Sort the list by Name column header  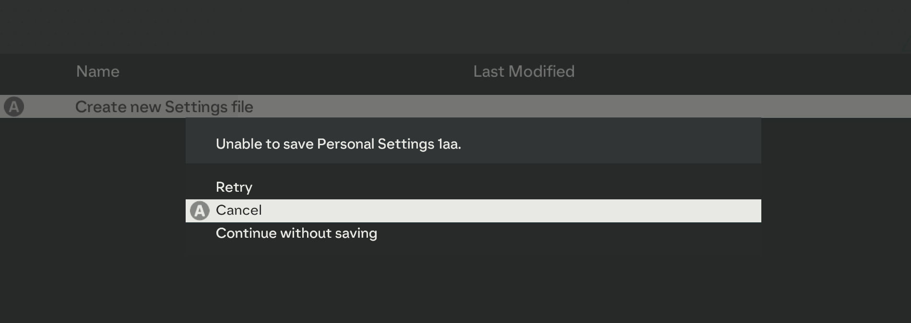click(98, 71)
